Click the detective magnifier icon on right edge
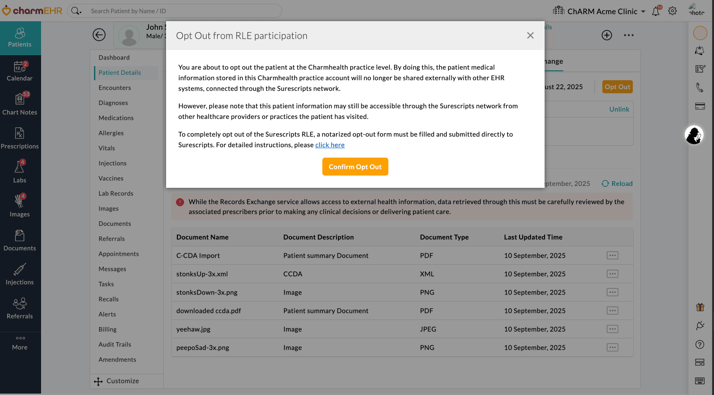 [x=694, y=135]
